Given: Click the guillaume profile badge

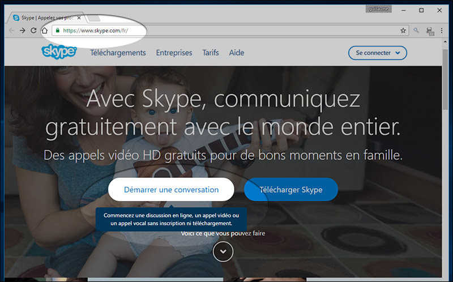Looking at the screenshot, I should point(378,9).
